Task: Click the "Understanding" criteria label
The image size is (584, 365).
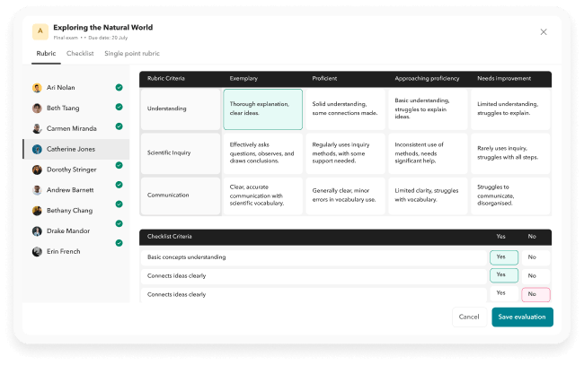Action: pyautogui.click(x=166, y=109)
